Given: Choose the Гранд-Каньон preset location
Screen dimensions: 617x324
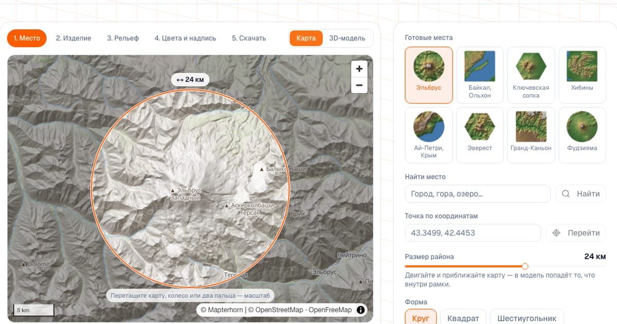Looking at the screenshot, I should (x=531, y=135).
